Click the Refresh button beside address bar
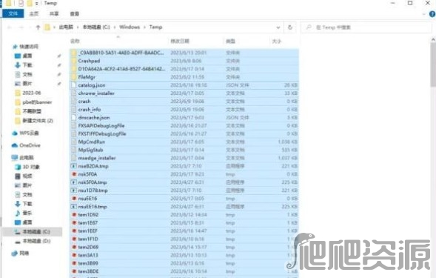Image resolution: width=436 pixels, height=278 pixels. point(290,27)
